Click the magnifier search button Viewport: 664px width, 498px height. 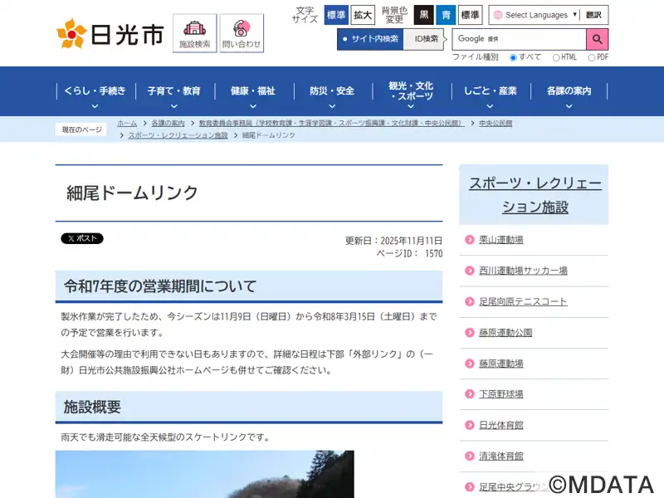tap(597, 39)
